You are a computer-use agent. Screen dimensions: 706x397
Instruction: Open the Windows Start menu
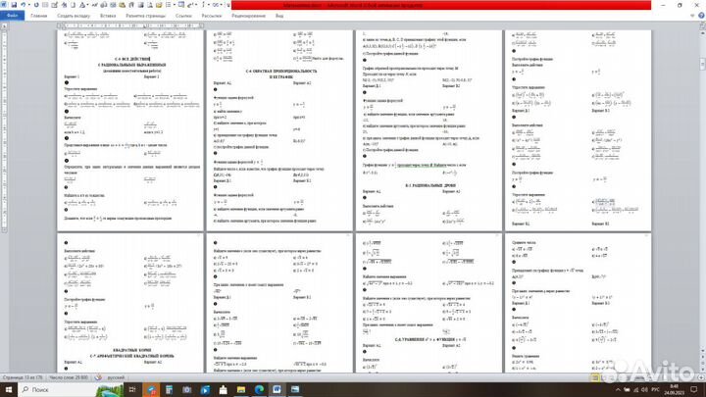[9, 389]
